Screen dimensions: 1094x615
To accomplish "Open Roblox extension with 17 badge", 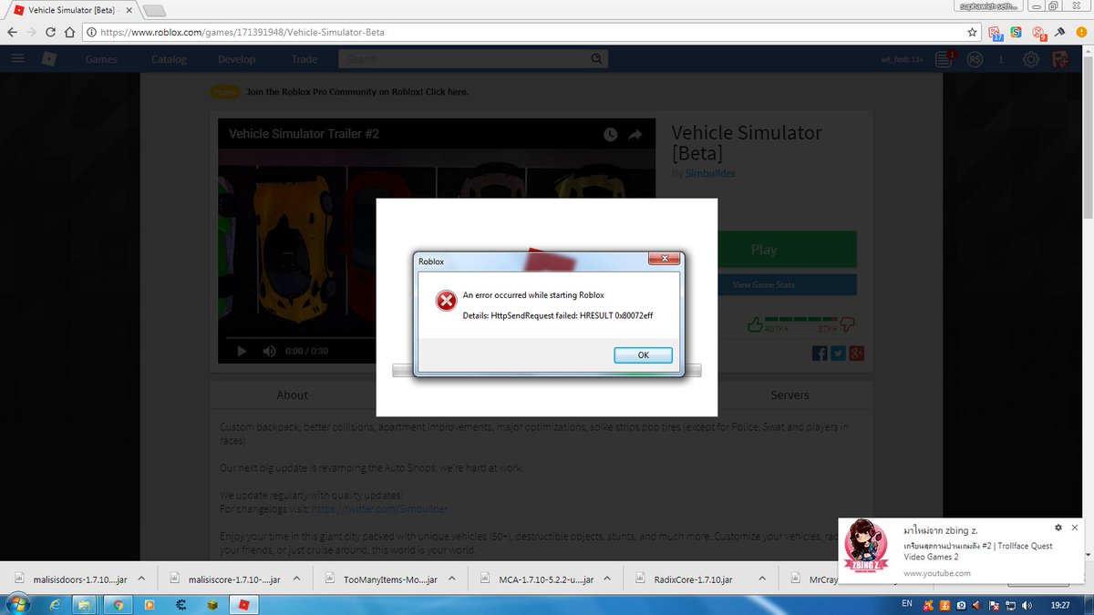I will click(996, 33).
